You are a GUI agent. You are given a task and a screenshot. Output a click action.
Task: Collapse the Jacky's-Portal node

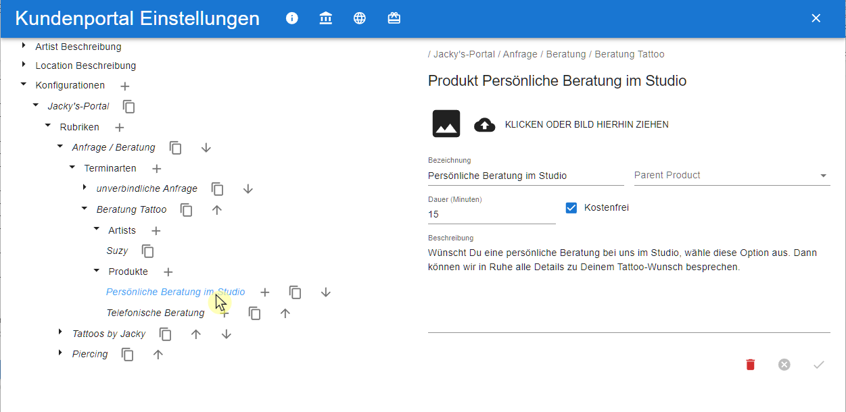tap(36, 106)
